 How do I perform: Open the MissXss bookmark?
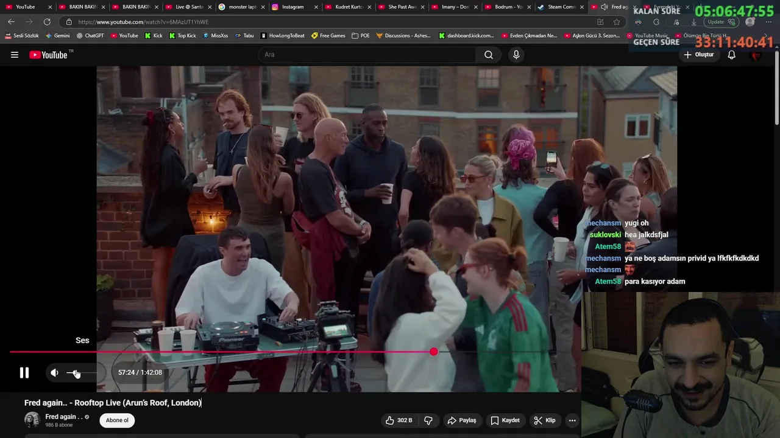215,36
